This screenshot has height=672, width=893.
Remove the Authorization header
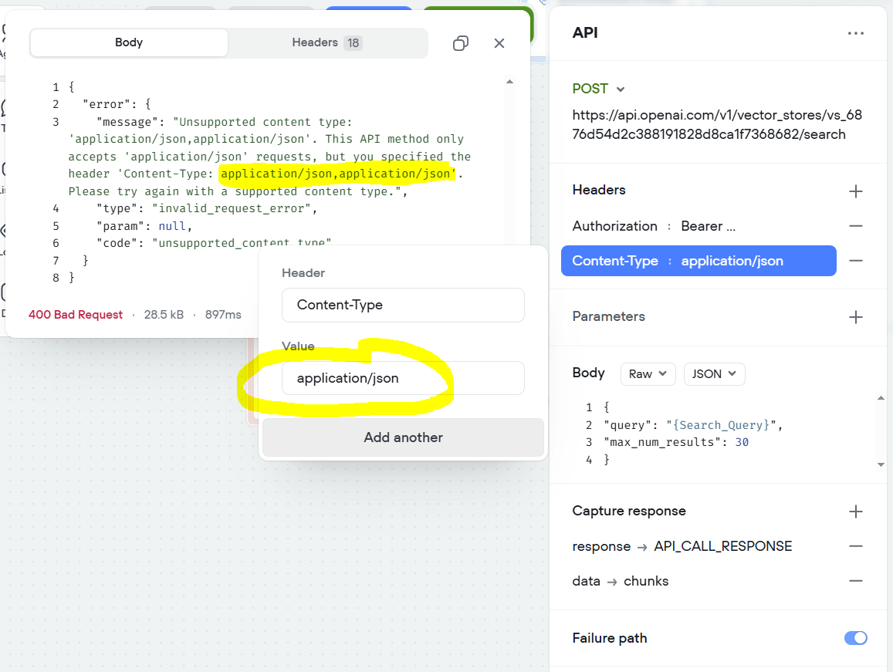(x=855, y=226)
